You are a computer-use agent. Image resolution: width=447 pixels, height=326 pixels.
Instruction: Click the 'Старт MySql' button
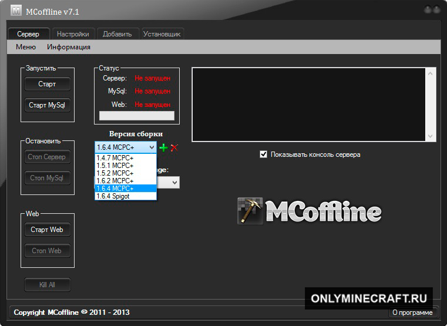pyautogui.click(x=48, y=105)
